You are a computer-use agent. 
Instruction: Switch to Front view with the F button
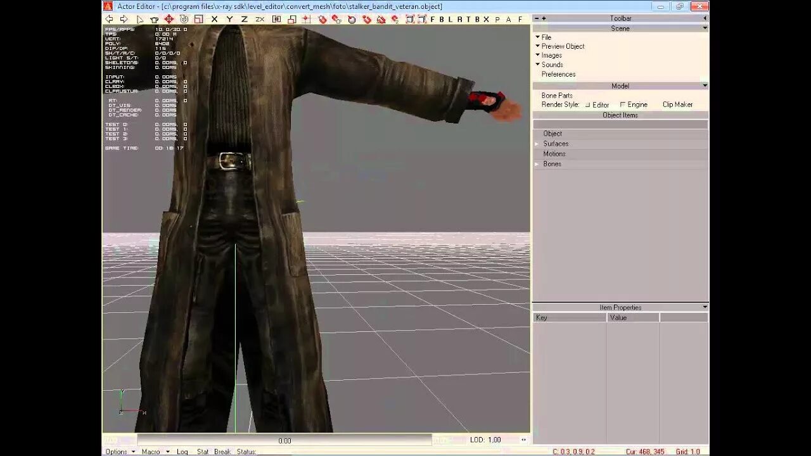point(432,19)
